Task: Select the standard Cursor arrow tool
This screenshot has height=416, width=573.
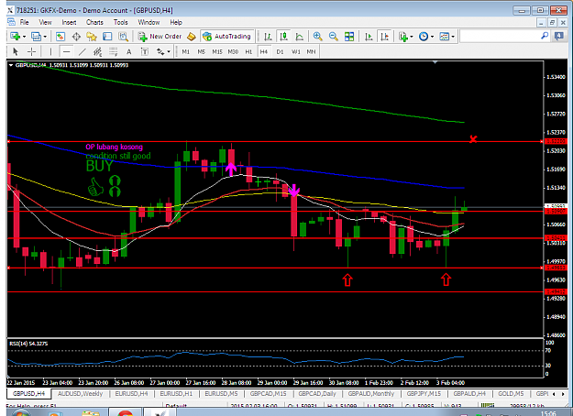Action: click(x=16, y=52)
